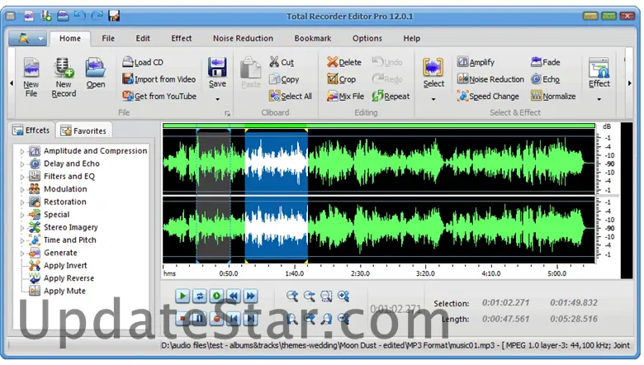644x365 pixels.
Task: Click the green circle play-selection button
Action: click(216, 296)
